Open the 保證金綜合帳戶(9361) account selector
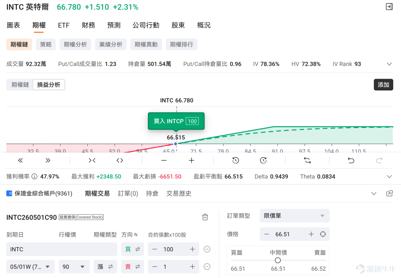The width and height of the screenshot is (401, 278). click(x=39, y=194)
